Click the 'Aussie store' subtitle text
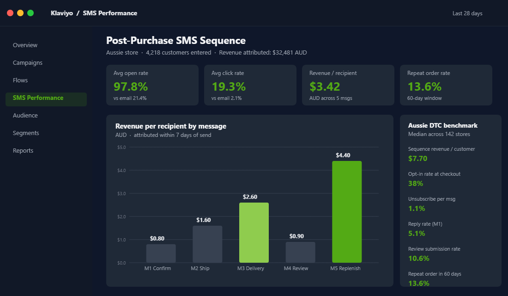Viewport: 508px width, 296px height. (122, 53)
